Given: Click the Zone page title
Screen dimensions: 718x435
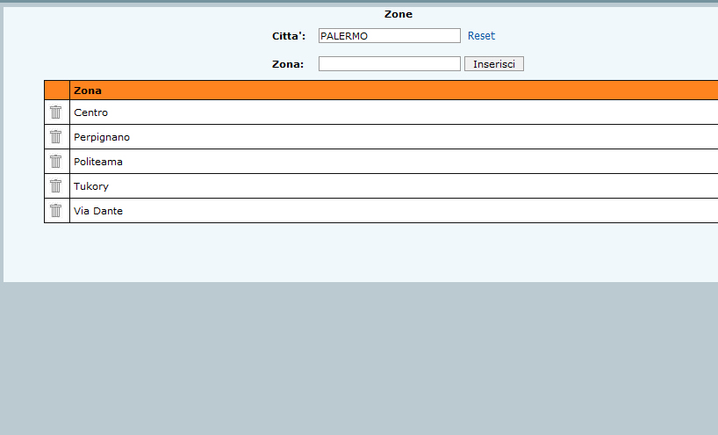Looking at the screenshot, I should [x=398, y=14].
